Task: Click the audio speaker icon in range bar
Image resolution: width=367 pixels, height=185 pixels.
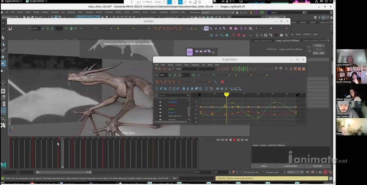Action: tap(320, 172)
